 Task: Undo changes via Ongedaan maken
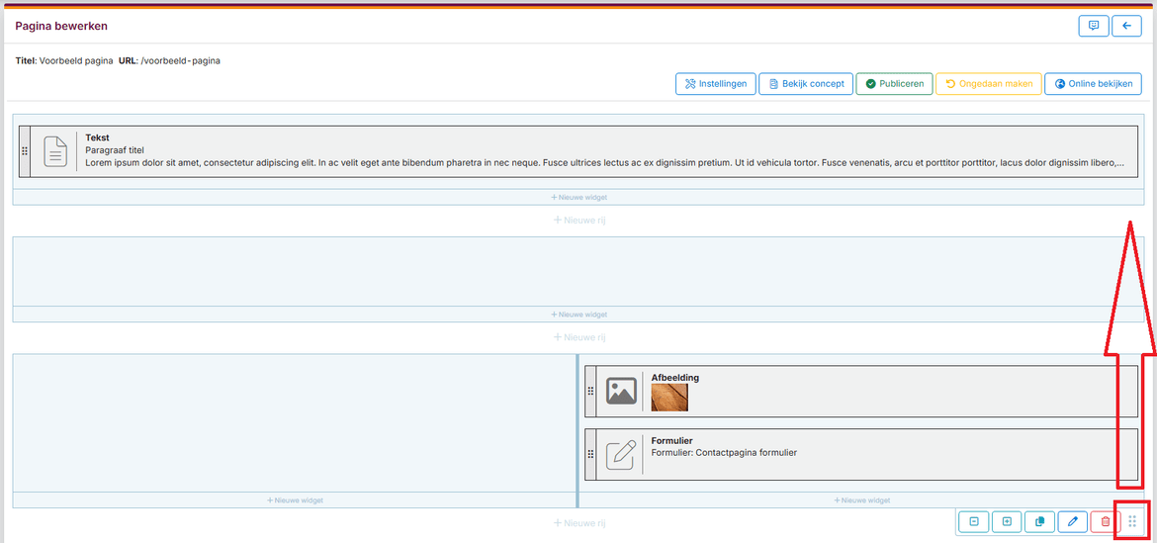(x=989, y=84)
